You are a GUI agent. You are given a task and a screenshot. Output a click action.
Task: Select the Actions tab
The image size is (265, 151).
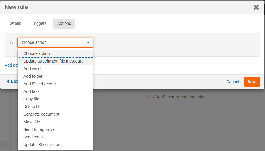(64, 24)
